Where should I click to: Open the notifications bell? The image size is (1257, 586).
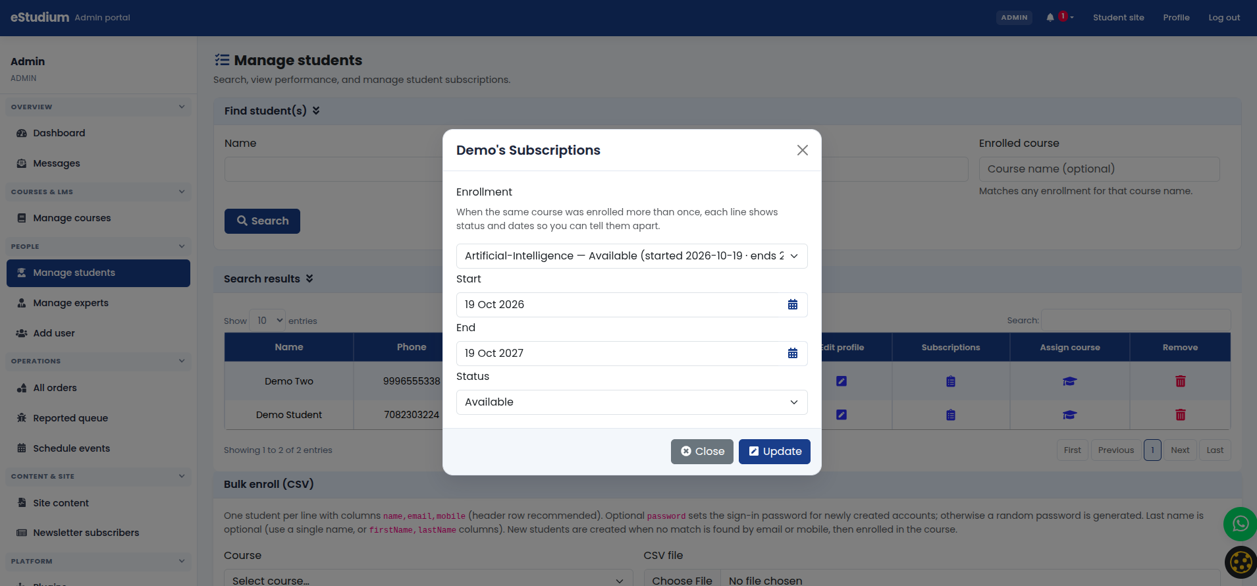coord(1050,18)
